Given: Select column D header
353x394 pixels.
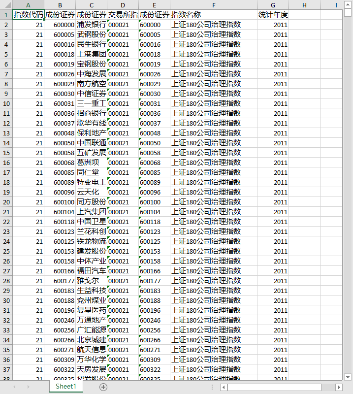Looking at the screenshot, I should click(123, 5).
